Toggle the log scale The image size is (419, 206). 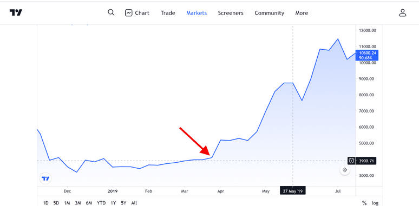point(375,203)
